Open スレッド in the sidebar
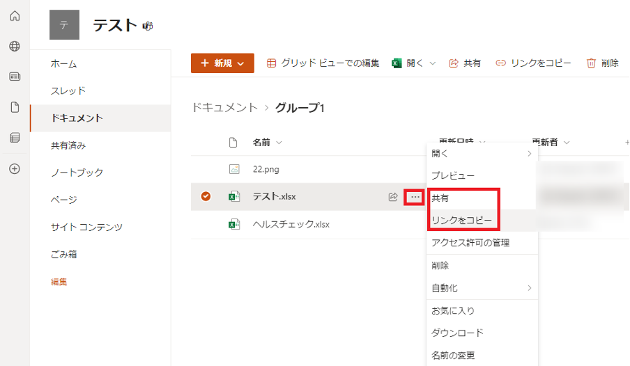The width and height of the screenshot is (630, 366). coord(100,90)
